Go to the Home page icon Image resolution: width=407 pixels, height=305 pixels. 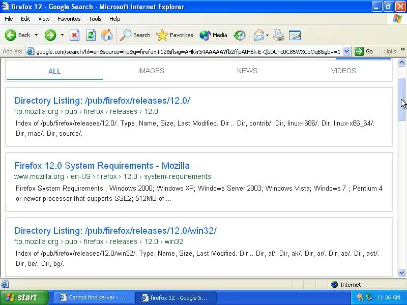click(x=107, y=35)
